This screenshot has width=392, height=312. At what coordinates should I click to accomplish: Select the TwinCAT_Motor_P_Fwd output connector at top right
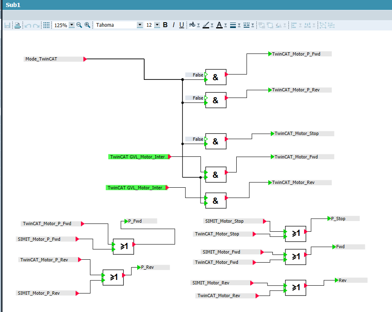[x=300, y=54]
